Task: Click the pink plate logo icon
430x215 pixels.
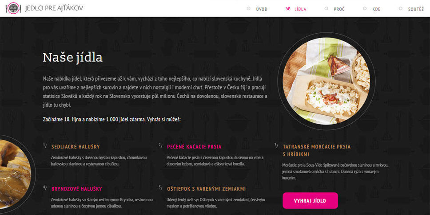Action: pyautogui.click(x=13, y=8)
